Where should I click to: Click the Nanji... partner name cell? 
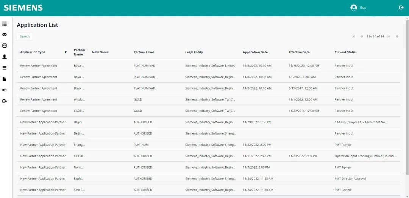tap(79, 167)
